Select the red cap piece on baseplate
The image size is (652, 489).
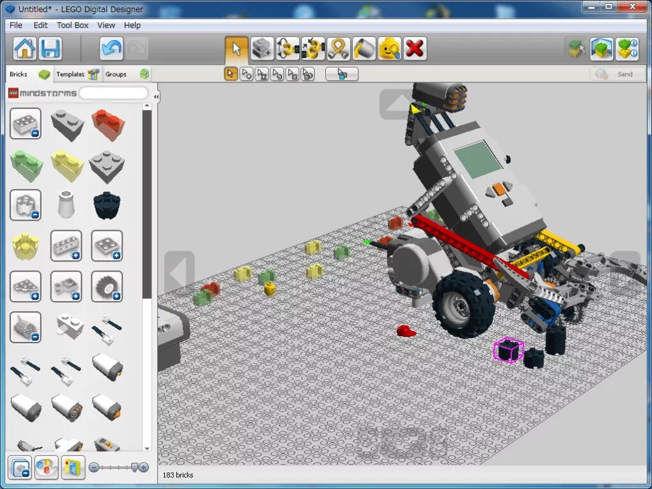click(x=406, y=330)
